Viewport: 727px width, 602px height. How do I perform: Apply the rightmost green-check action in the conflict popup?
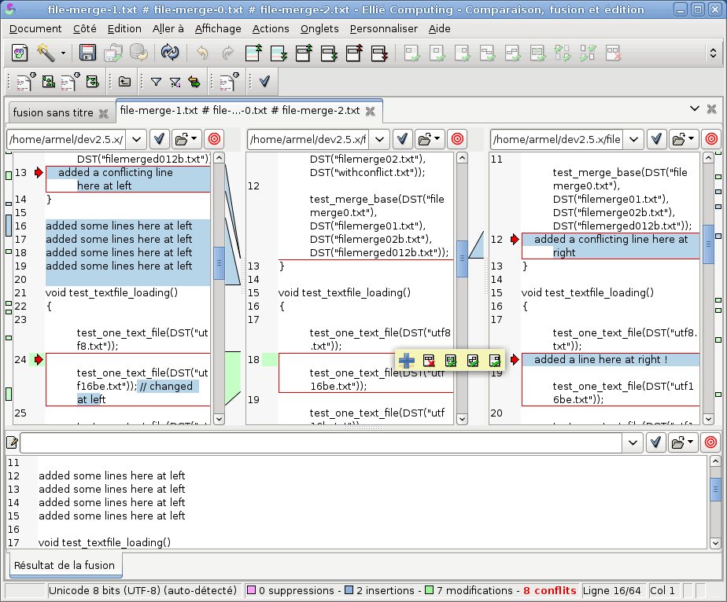click(495, 361)
